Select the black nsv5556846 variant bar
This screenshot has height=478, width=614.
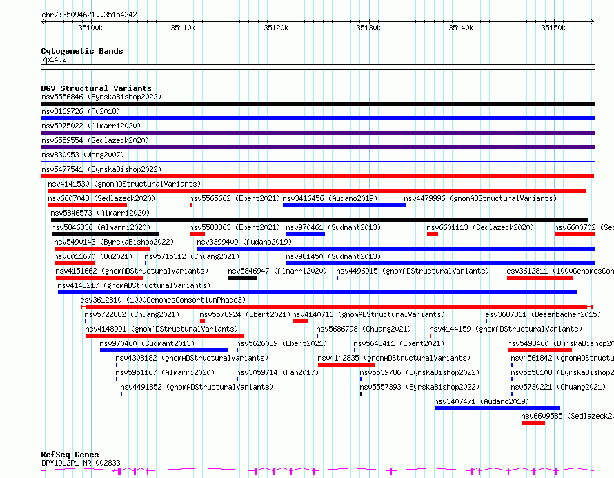point(317,104)
